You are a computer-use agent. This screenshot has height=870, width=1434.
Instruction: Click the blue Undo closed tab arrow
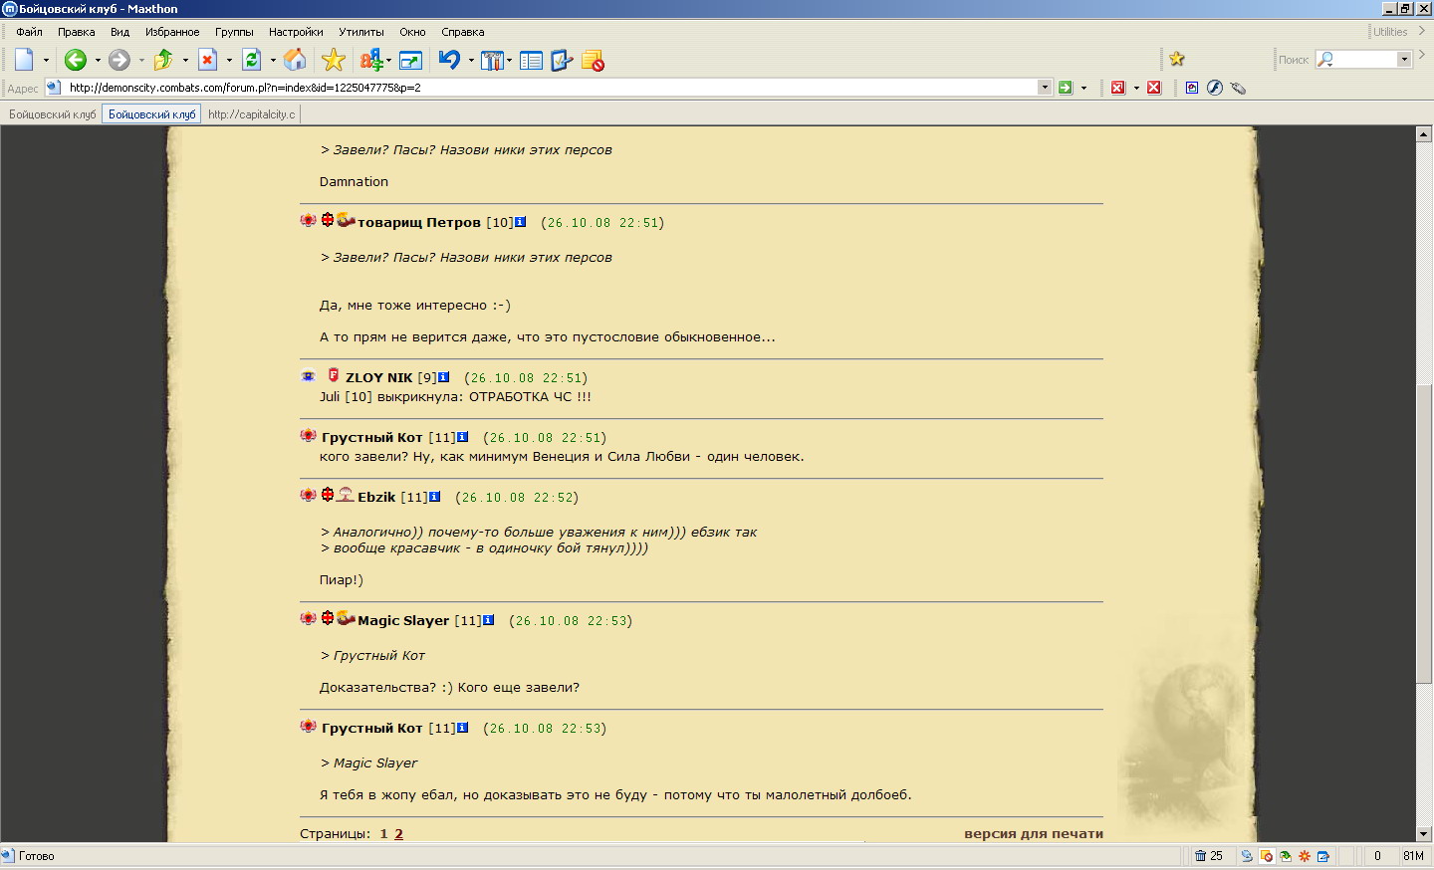449,61
